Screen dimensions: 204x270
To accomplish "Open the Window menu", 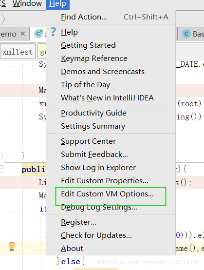I will 27,4.
